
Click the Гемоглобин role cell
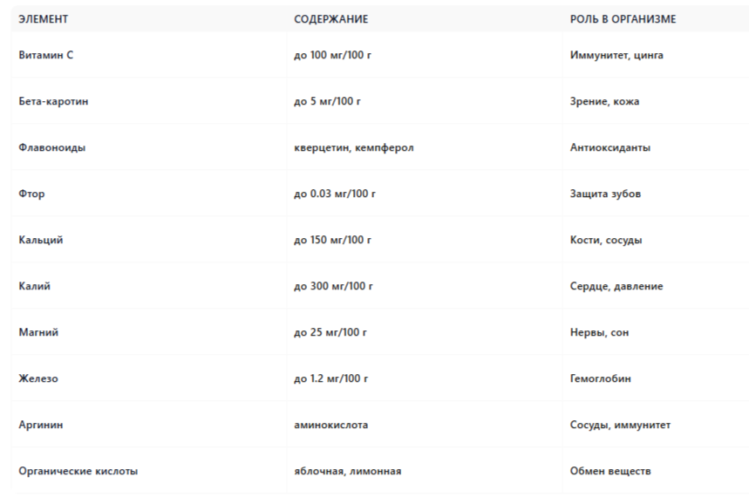(601, 378)
